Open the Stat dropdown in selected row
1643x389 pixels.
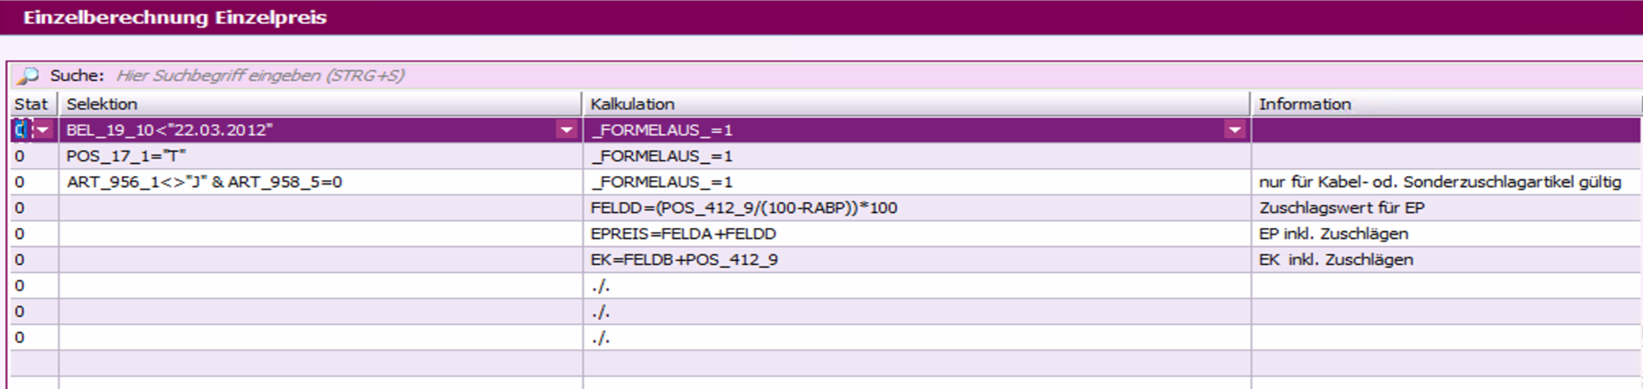[43, 130]
